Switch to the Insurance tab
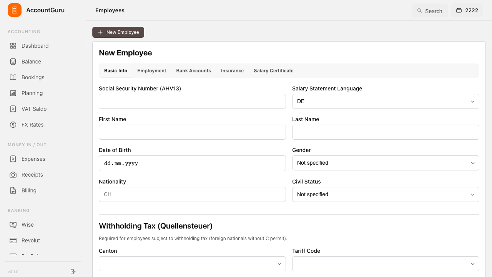This screenshot has width=492, height=277. pyautogui.click(x=233, y=71)
